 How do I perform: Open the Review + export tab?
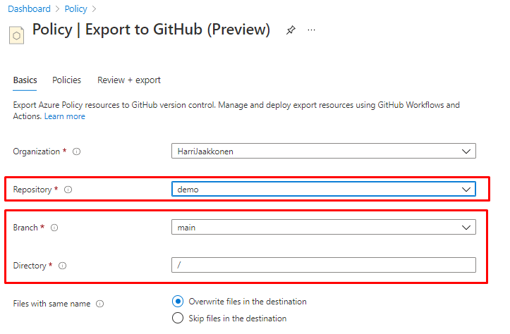tap(129, 80)
